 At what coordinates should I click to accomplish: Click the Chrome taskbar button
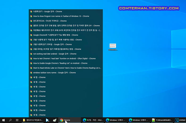pos(69,120)
